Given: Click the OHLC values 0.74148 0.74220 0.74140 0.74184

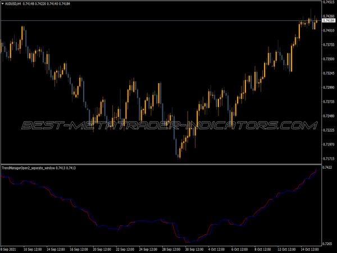Looking at the screenshot, I should click(47, 4).
